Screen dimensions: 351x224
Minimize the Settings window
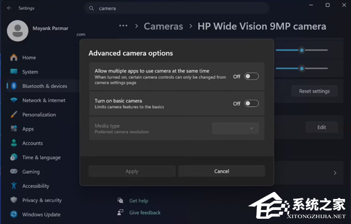[311, 5]
